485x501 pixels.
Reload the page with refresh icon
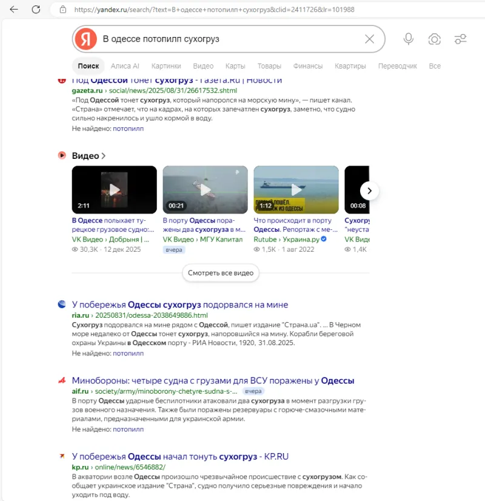pyautogui.click(x=36, y=10)
